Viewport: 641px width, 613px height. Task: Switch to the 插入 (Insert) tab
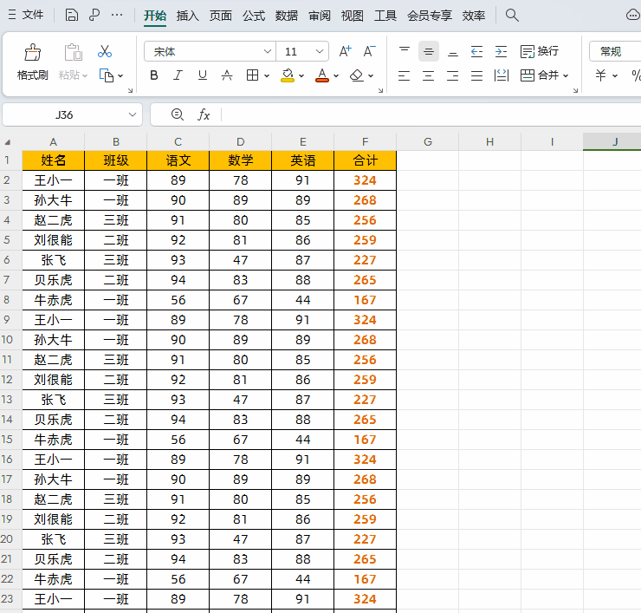(x=187, y=16)
